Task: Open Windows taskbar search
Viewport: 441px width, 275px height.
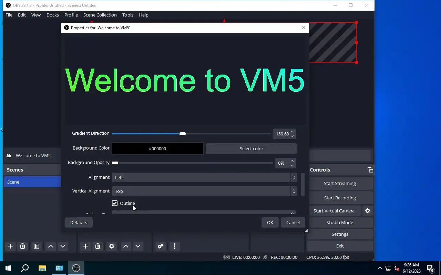Action: (25, 268)
